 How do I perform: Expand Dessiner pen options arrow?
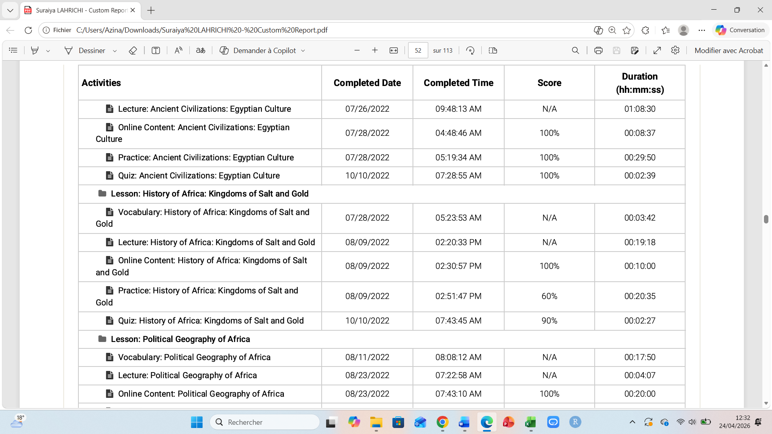[x=115, y=51]
